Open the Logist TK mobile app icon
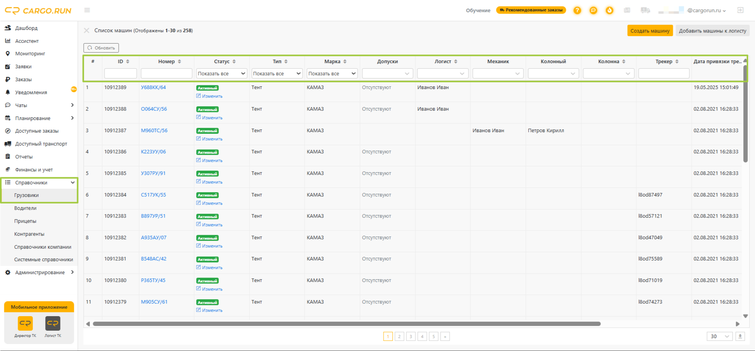The image size is (755, 351). point(53,324)
